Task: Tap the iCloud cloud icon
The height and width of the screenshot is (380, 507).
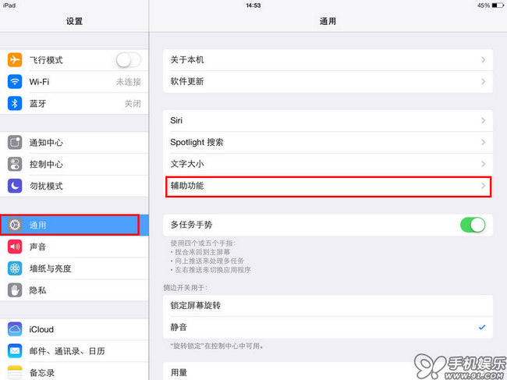Action: [15, 329]
